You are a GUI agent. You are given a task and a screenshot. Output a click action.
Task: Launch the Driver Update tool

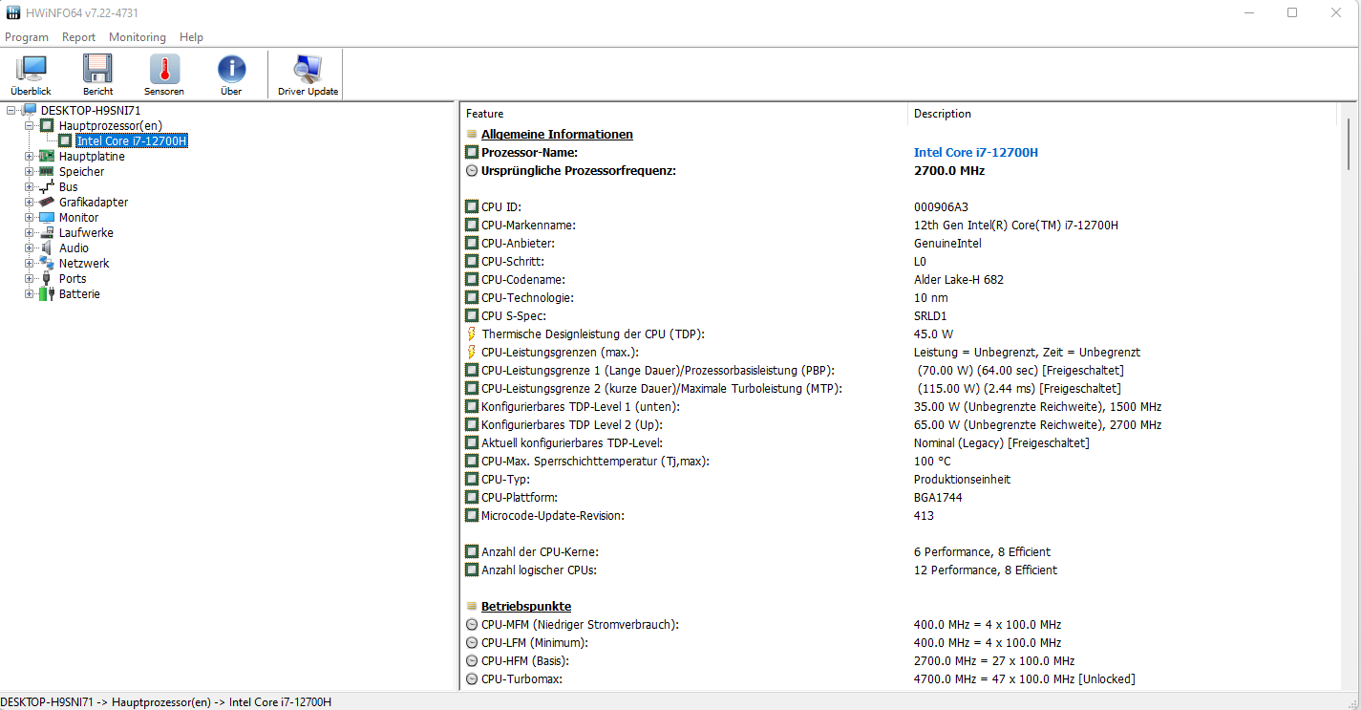pos(308,75)
